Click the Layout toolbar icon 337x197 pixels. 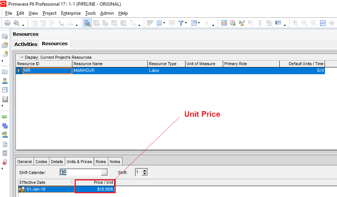[278, 23]
